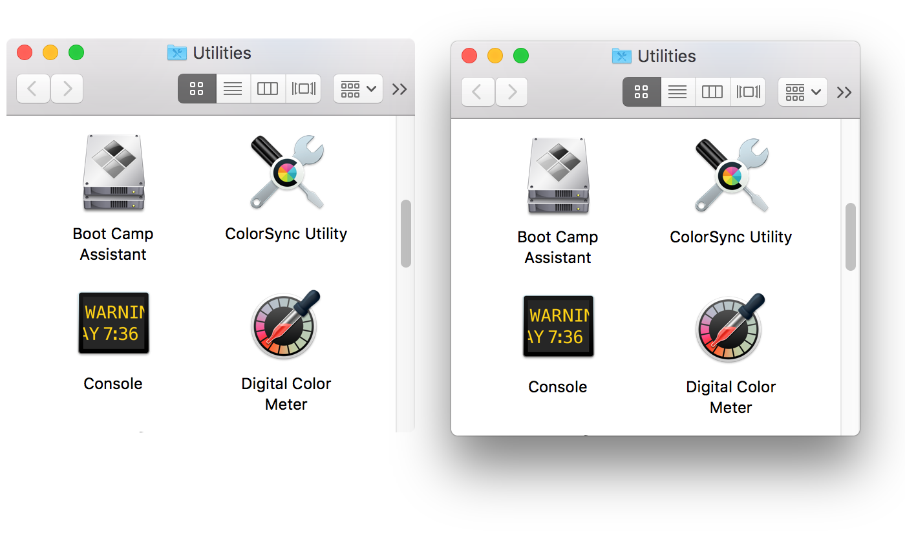Switch right window to column view
Image resolution: width=905 pixels, height=539 pixels.
coord(712,92)
